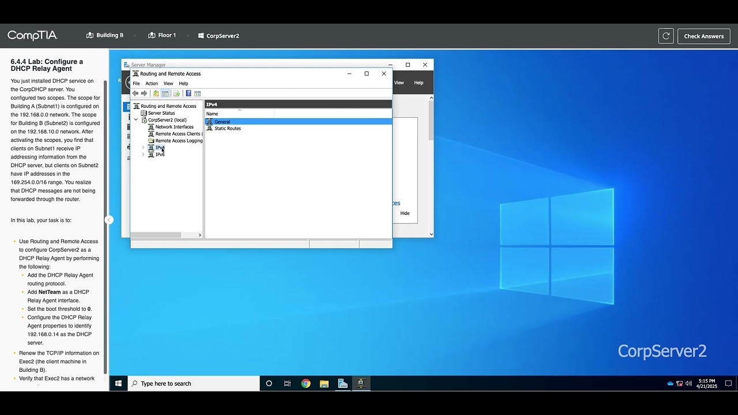
Task: Open the blue Help toolbar icon
Action: coord(188,93)
